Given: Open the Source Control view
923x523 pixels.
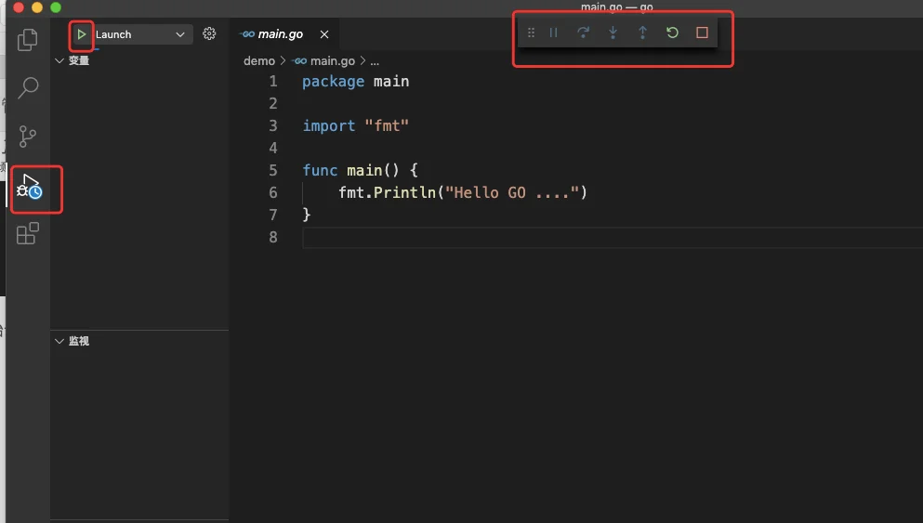Looking at the screenshot, I should (x=28, y=137).
